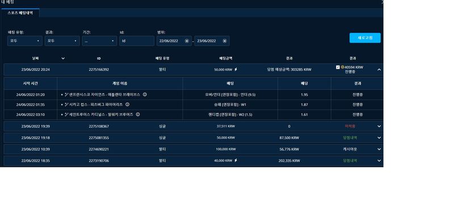
Task: Click the 23/06/2022 end date field
Action: click(212, 41)
